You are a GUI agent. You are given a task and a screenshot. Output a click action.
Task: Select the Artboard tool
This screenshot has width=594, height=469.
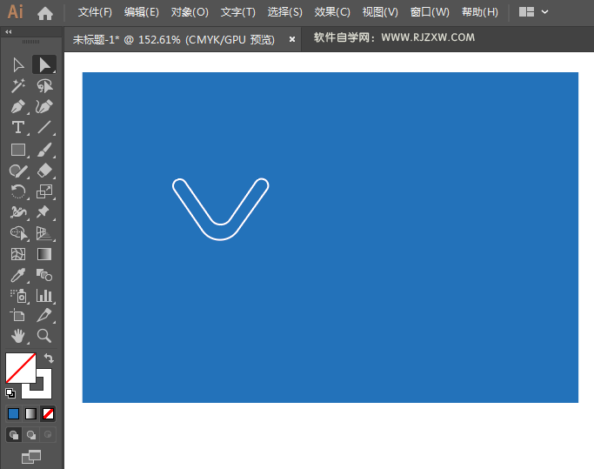coord(17,316)
